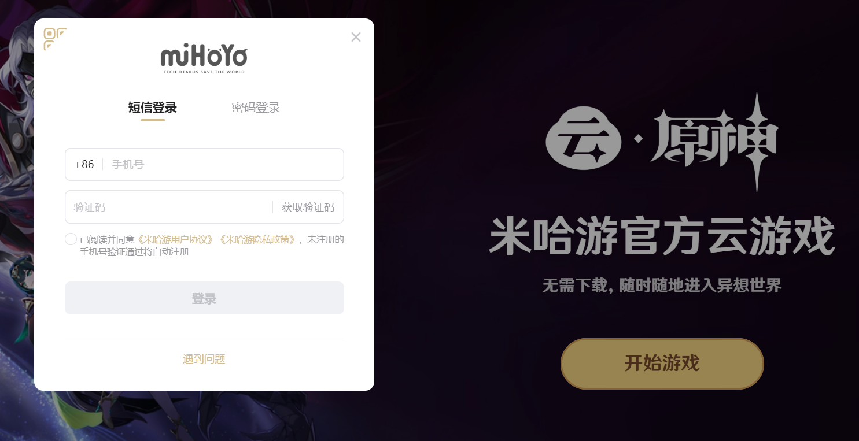Focus the 手机号 phone number field
This screenshot has height=441, width=859.
[x=223, y=165]
